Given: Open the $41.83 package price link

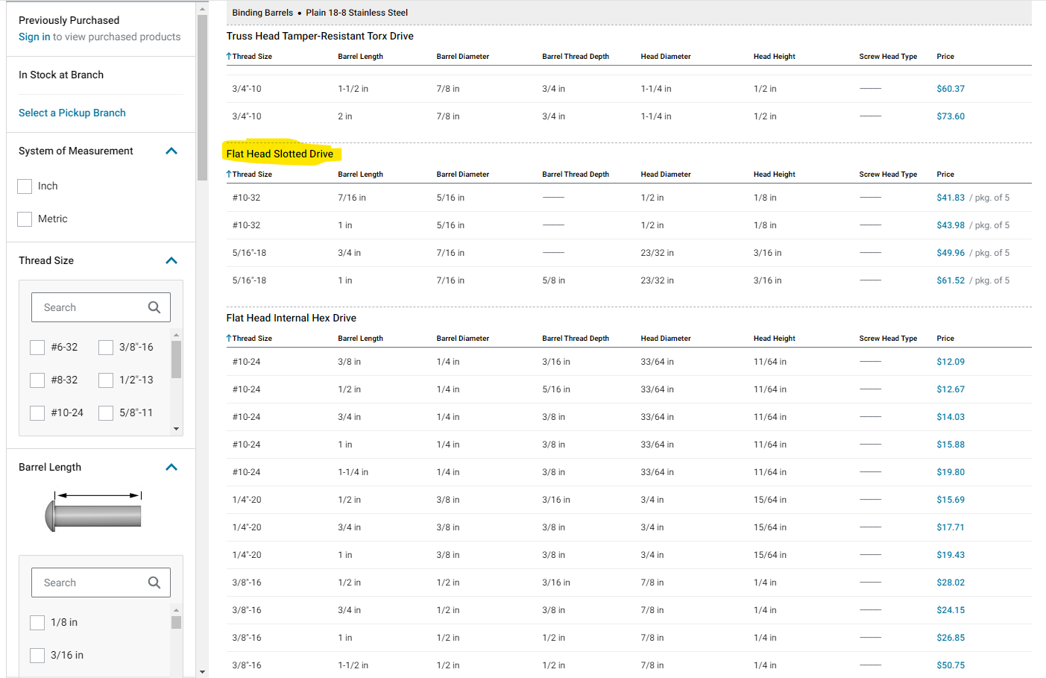Looking at the screenshot, I should pos(951,198).
